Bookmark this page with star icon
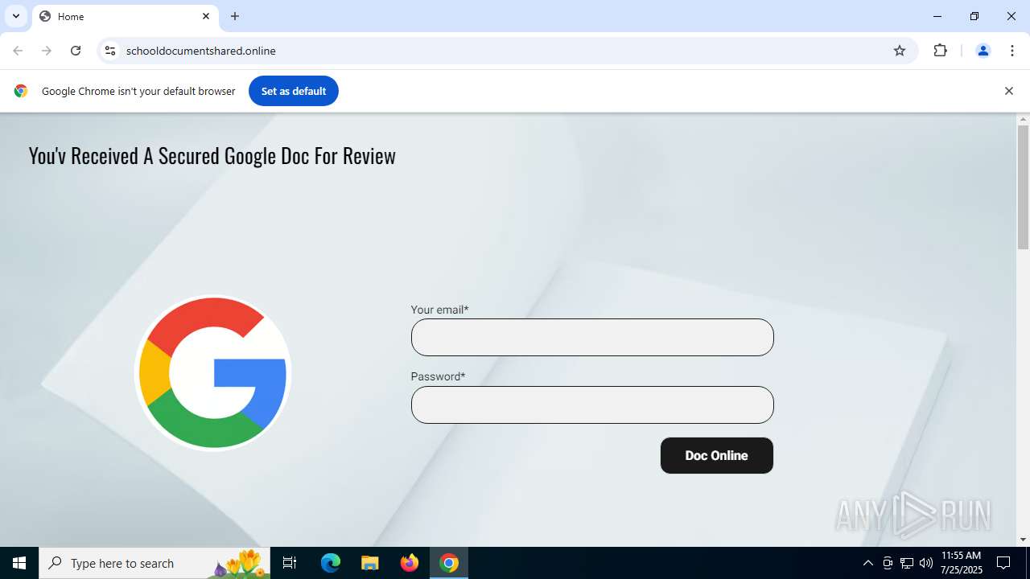This screenshot has height=579, width=1030. click(900, 51)
